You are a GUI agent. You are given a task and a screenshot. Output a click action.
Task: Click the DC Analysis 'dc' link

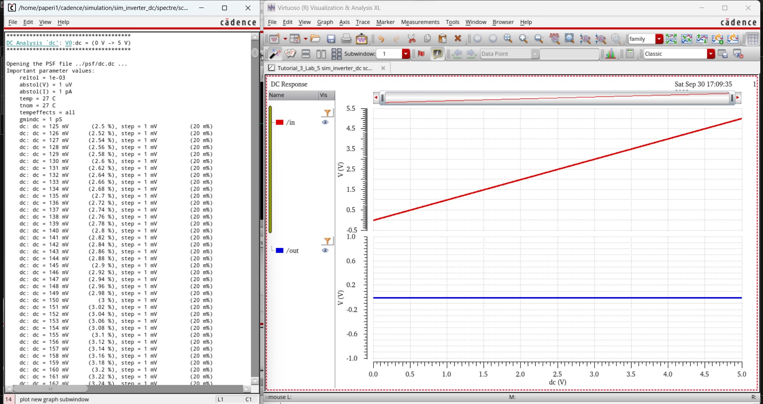click(x=33, y=43)
